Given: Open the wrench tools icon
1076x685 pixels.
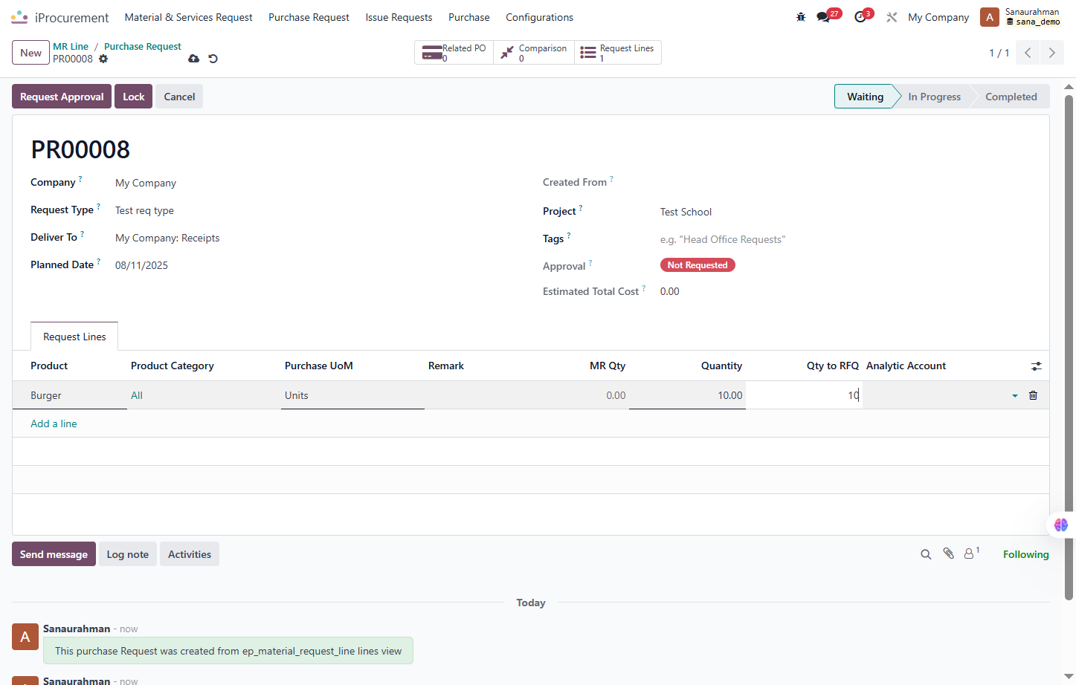Looking at the screenshot, I should point(892,17).
